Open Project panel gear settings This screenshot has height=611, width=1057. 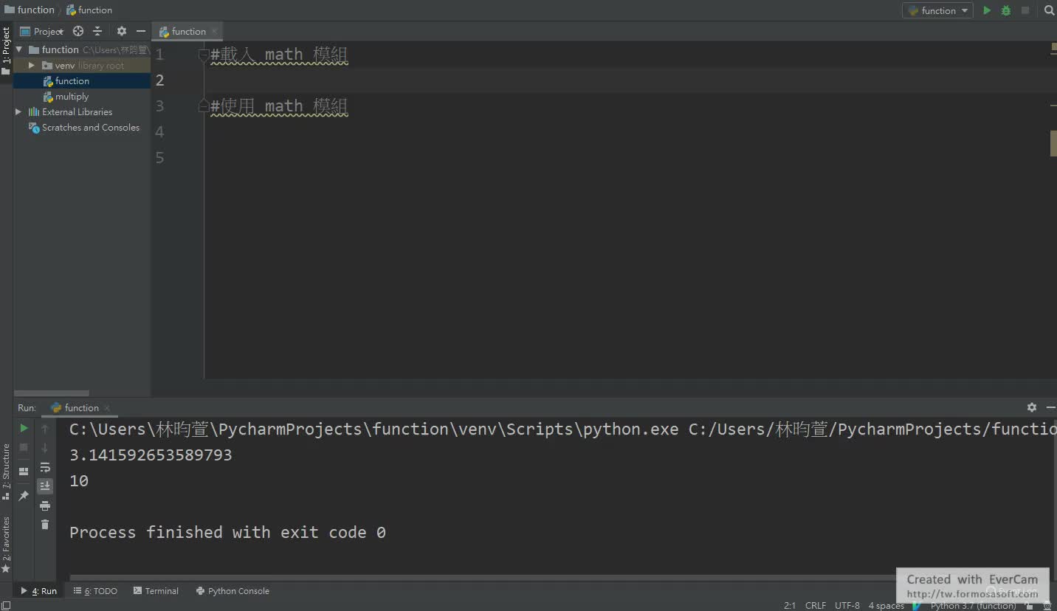122,31
